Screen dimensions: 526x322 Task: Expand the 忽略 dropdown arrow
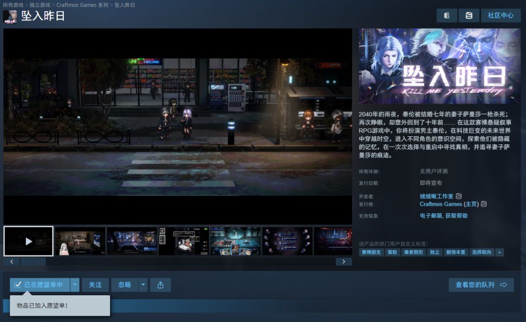(x=143, y=285)
